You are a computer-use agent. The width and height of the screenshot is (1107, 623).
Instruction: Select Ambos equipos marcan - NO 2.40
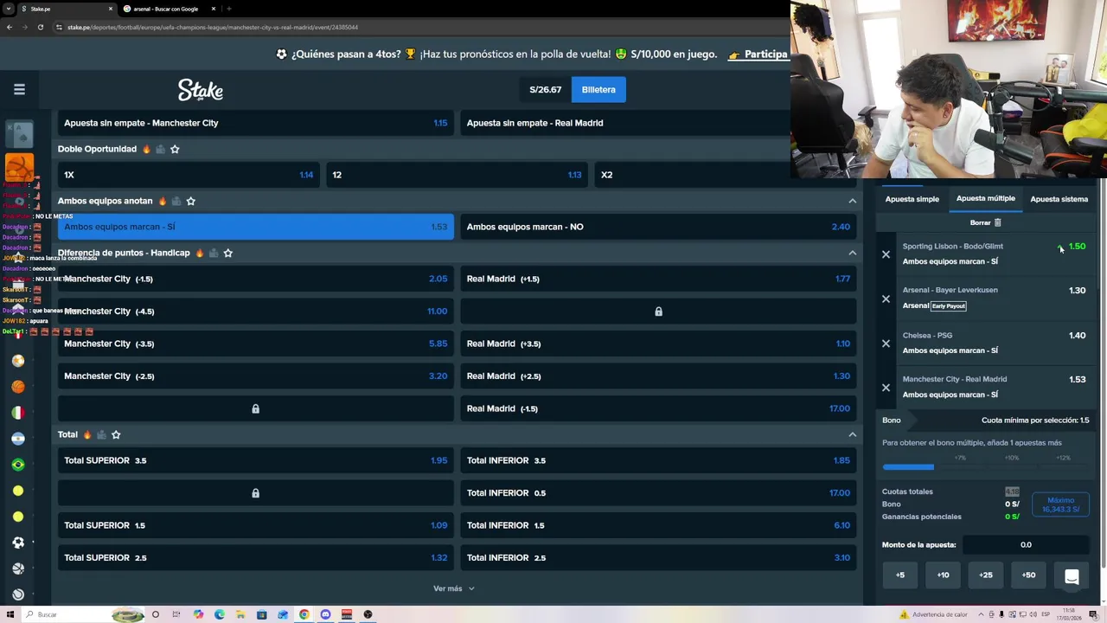(x=658, y=227)
